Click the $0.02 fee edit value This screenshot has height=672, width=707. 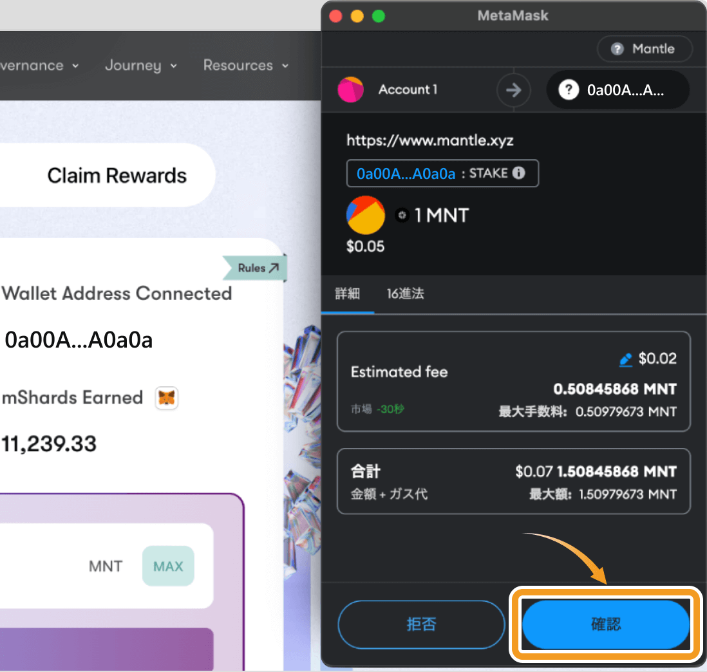[657, 359]
